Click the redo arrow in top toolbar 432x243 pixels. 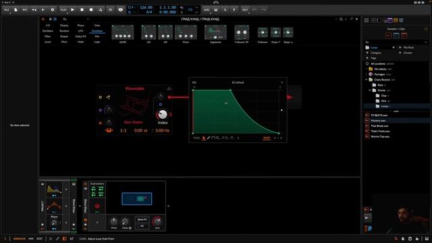tap(264, 9)
